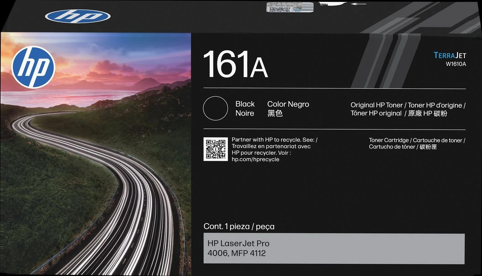
Task: Click the W1610A part number
Action: [x=456, y=64]
